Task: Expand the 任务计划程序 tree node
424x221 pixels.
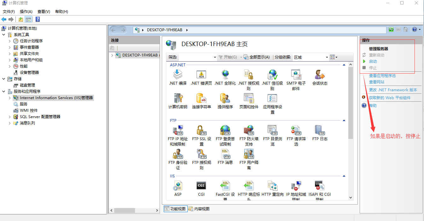Action: pos(9,41)
